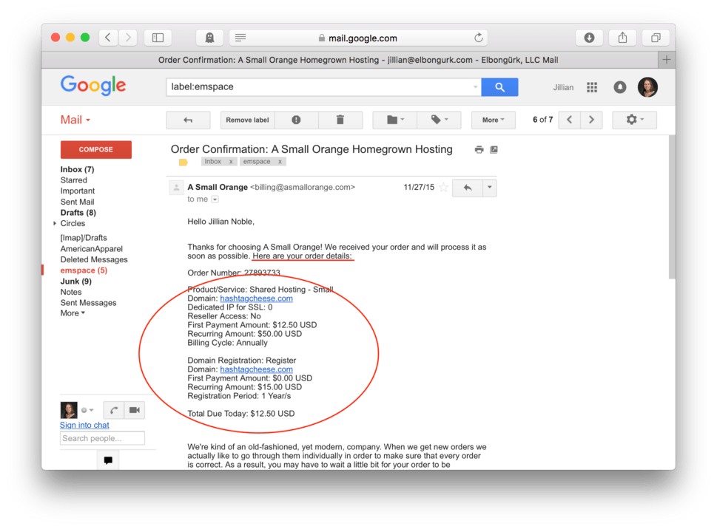Go to newer message arrow
The image size is (717, 529).
click(x=569, y=120)
